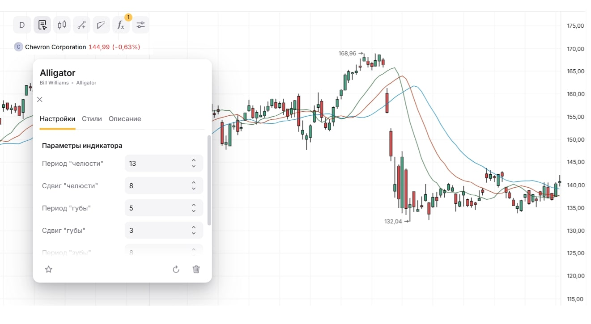This screenshot has width=591, height=324.
Task: Select the add-line drawing tool icon
Action: 81,25
